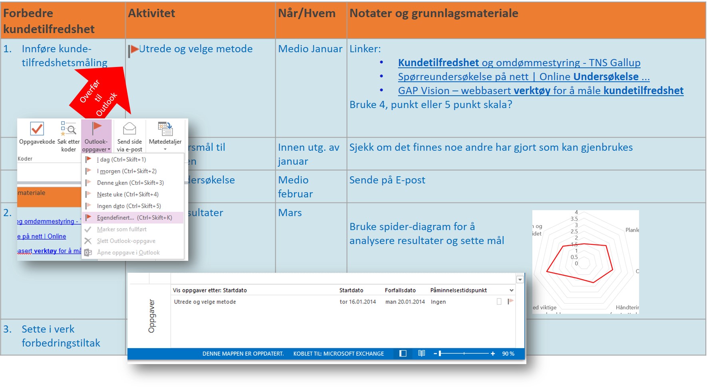Sort by Påminnelsestidspunkt column header
Image resolution: width=707 pixels, height=390 pixels.
458,290
